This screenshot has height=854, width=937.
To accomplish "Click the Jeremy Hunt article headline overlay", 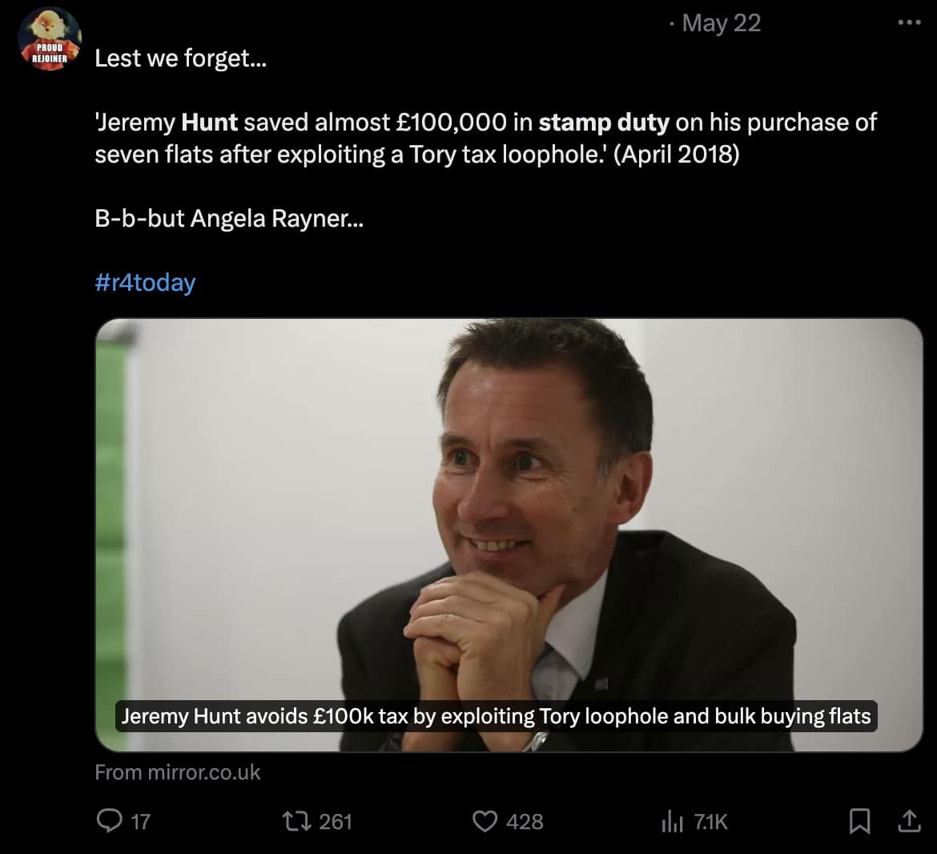I will 496,716.
